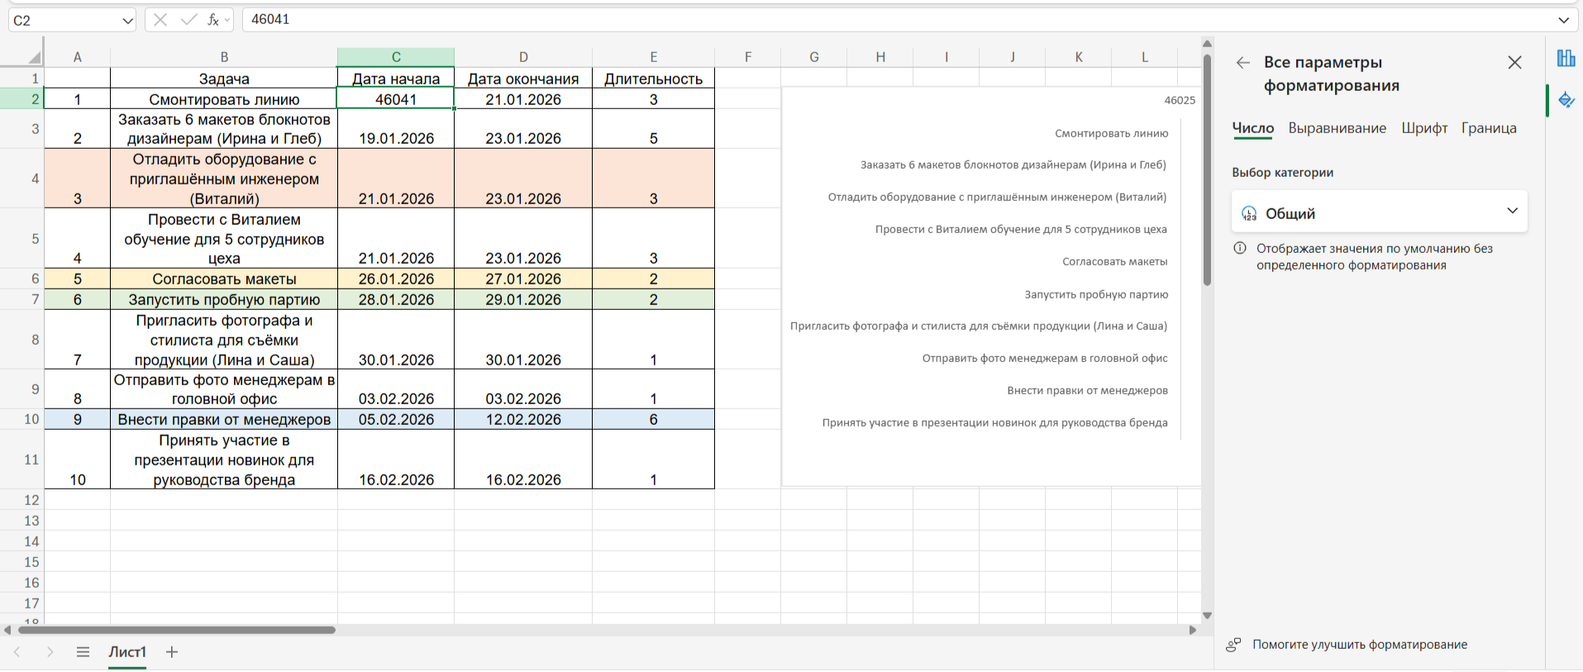Click the cancel X in formula bar
1583x672 pixels.
pyautogui.click(x=160, y=20)
